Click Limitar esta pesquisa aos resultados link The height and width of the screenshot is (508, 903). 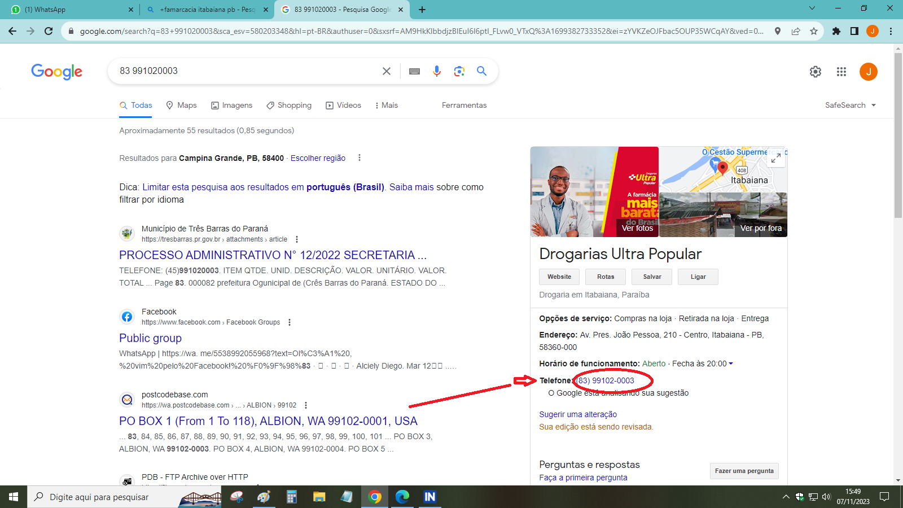click(263, 187)
